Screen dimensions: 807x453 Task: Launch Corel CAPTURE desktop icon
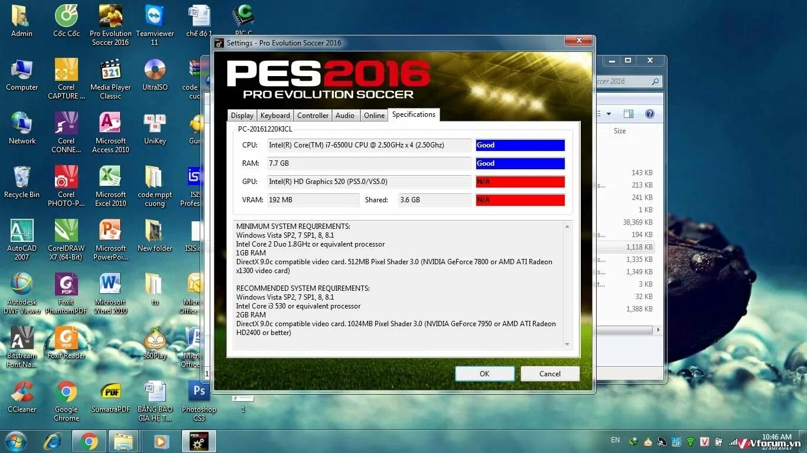pos(66,79)
